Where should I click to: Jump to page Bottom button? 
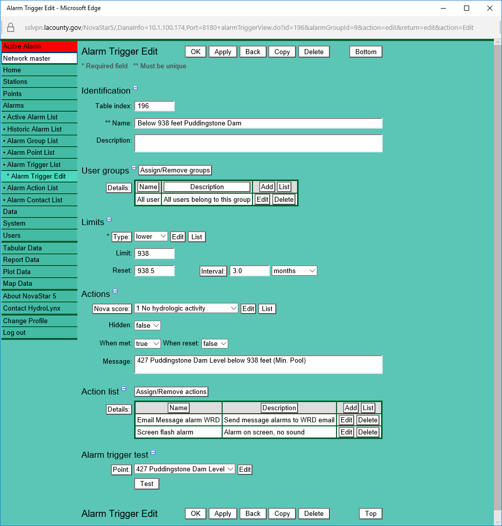coord(365,52)
